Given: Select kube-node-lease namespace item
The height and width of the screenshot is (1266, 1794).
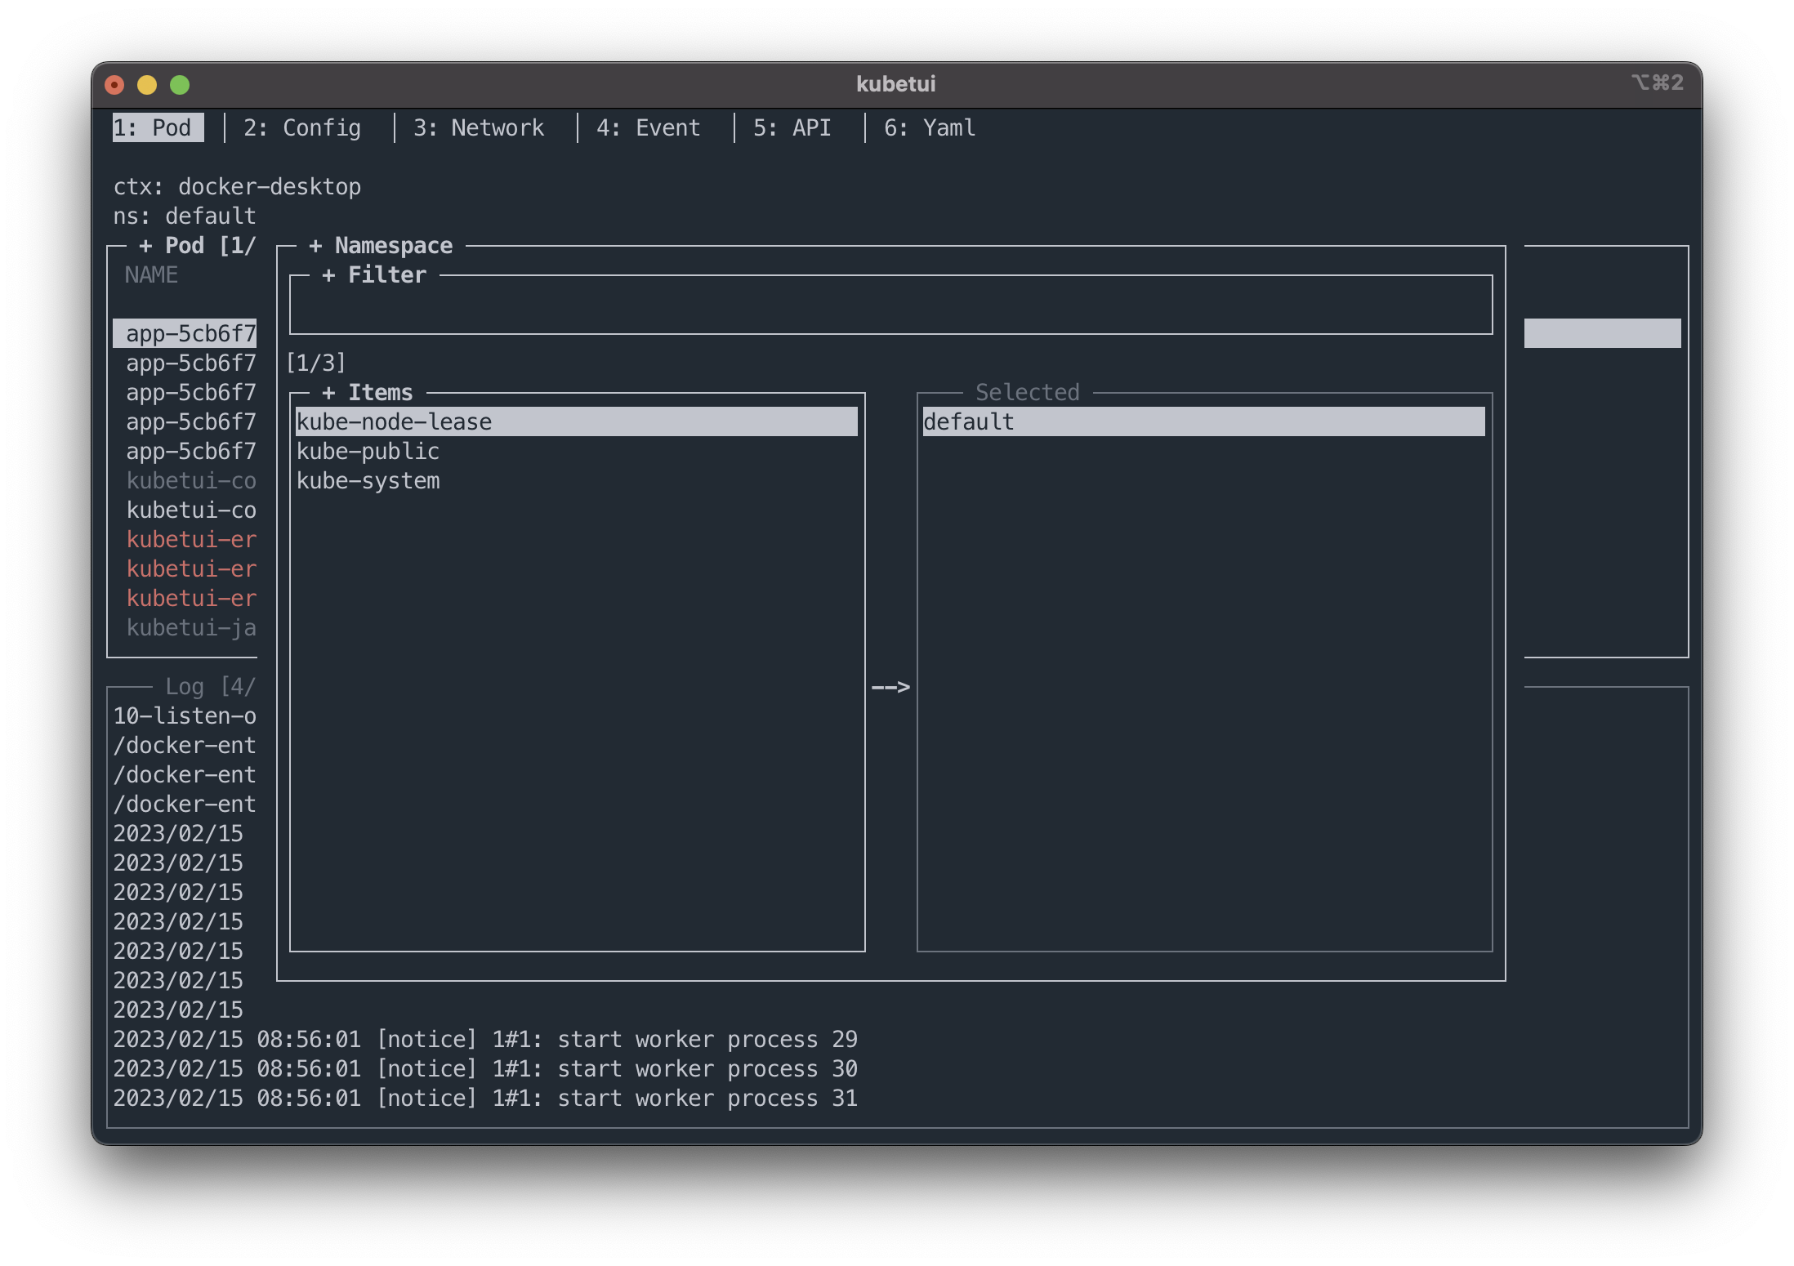Looking at the screenshot, I should coord(395,422).
